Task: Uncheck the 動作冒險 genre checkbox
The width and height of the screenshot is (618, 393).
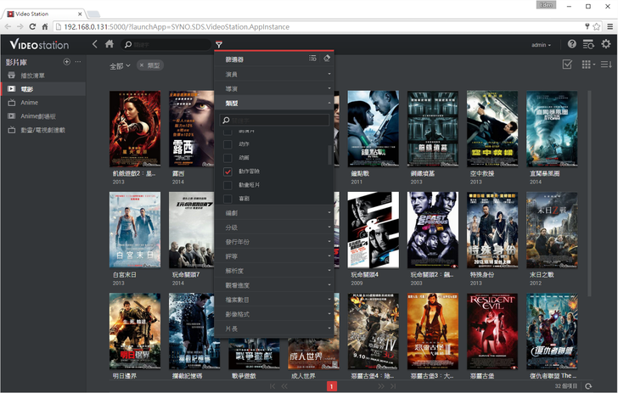Action: click(228, 171)
